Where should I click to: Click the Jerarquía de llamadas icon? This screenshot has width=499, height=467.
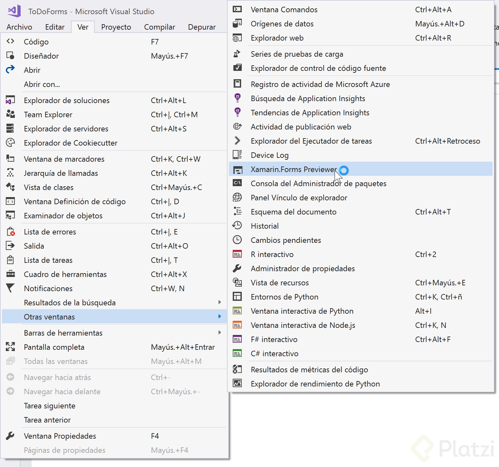click(10, 173)
